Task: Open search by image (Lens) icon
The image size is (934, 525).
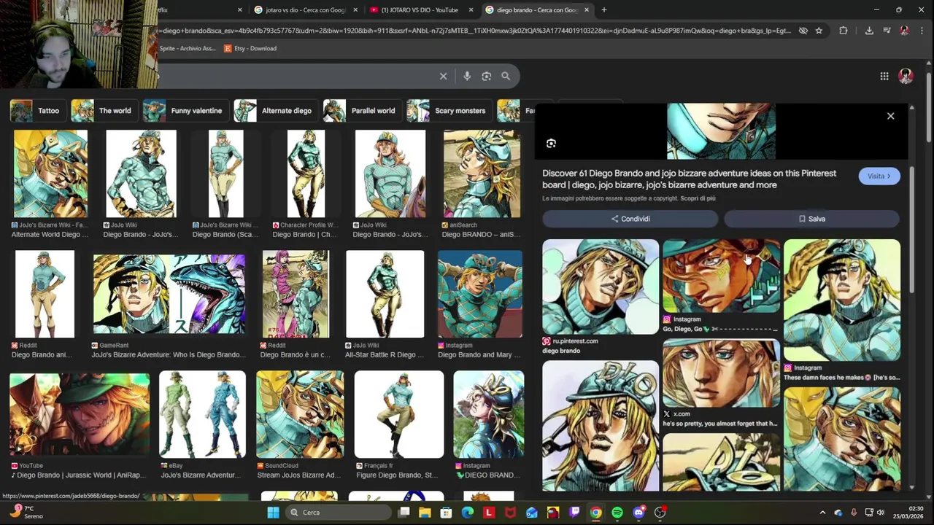Action: (487, 76)
